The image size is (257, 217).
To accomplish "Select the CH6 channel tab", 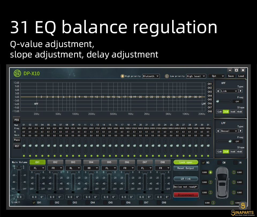I will point(127,162).
